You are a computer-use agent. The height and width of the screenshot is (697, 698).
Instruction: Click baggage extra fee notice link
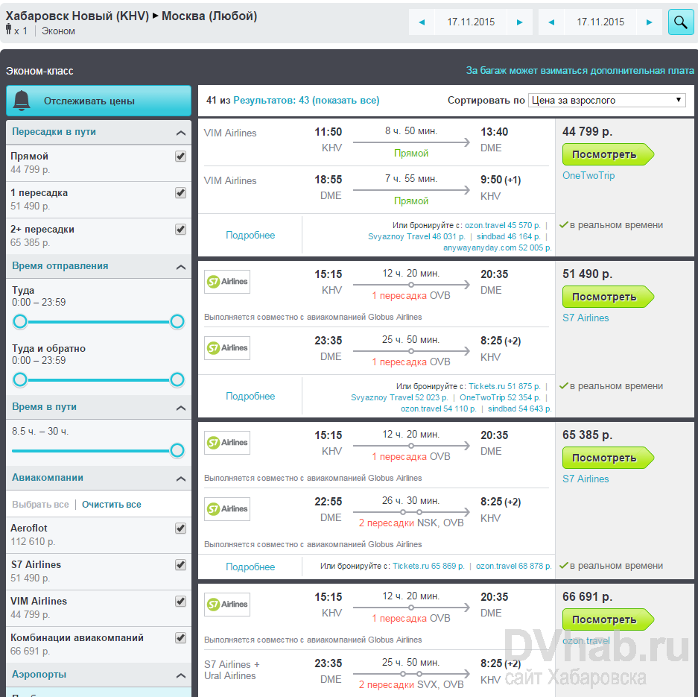tap(580, 70)
